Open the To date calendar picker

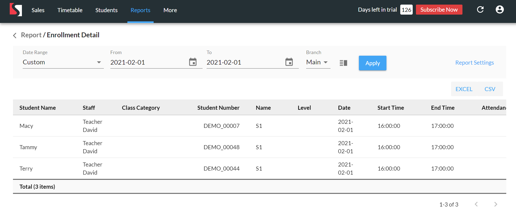click(x=289, y=62)
